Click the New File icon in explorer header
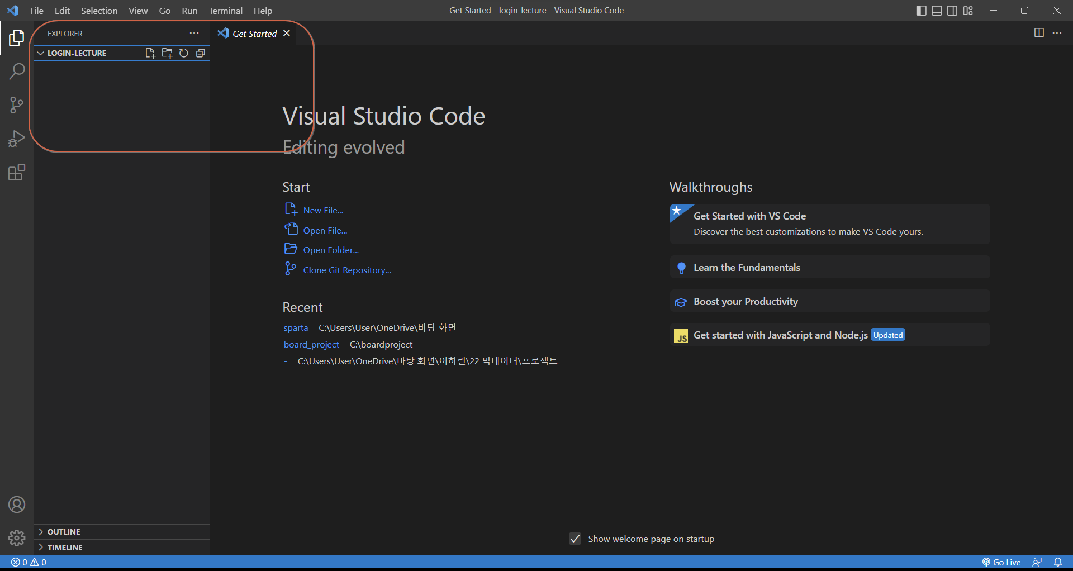 pos(150,53)
